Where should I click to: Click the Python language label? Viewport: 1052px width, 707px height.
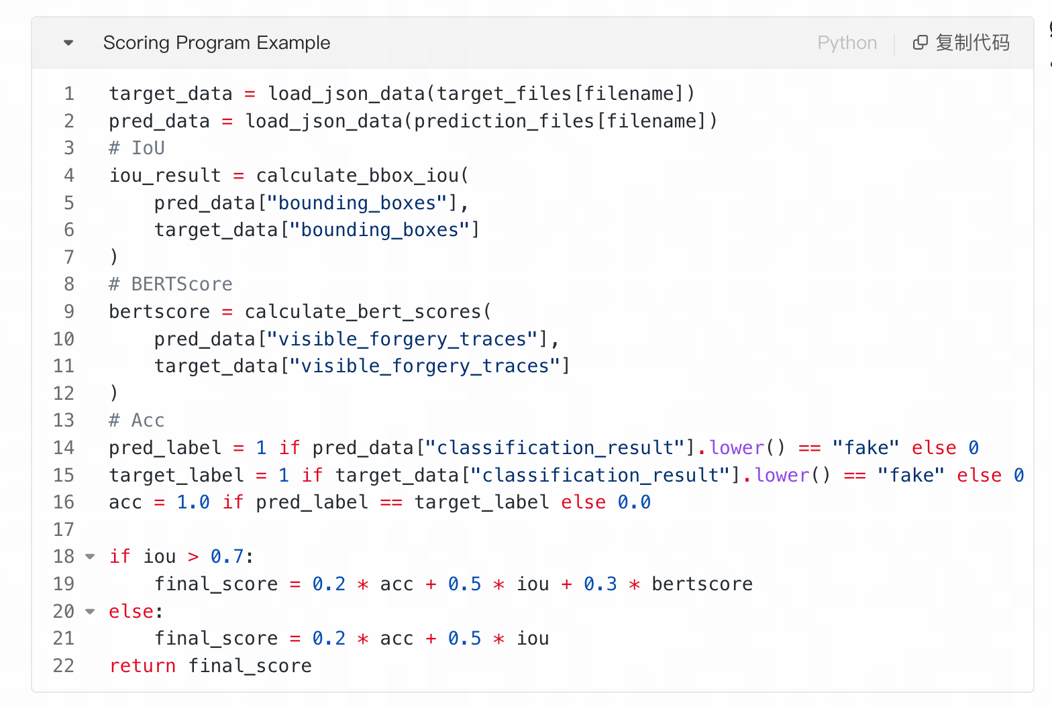(x=847, y=43)
